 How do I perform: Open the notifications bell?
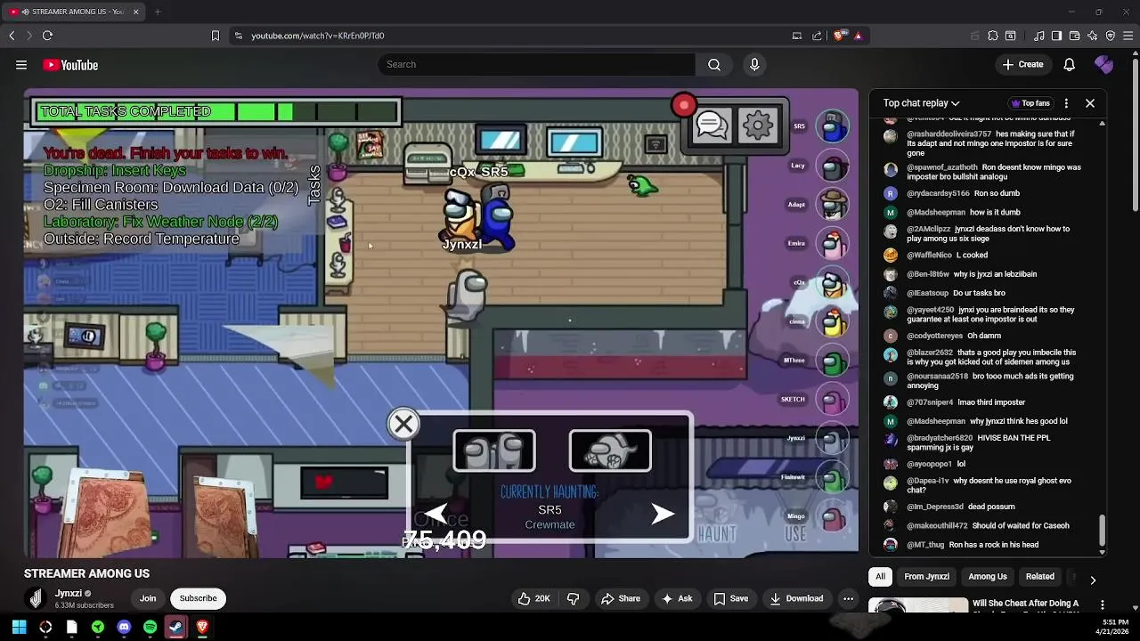click(x=1070, y=64)
